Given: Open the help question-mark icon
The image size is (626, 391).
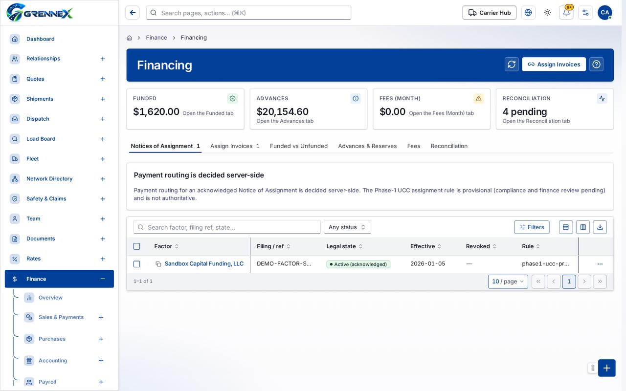Looking at the screenshot, I should (596, 64).
